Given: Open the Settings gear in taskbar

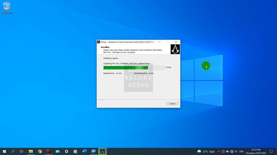Looking at the screenshot, I should tap(66, 151).
